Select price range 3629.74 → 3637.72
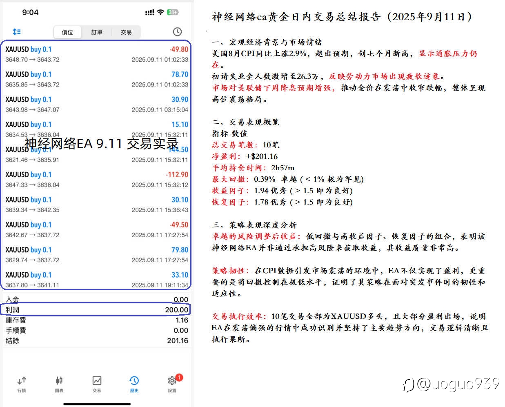505x407 pixels. (x=32, y=260)
